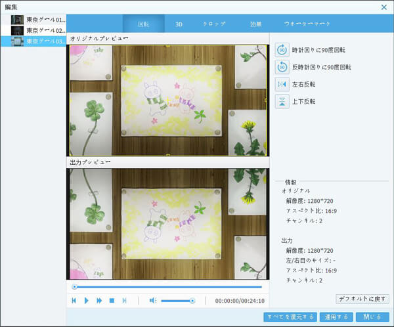
Task: Select video 東京グール01 in the file list
Action: [33, 20]
